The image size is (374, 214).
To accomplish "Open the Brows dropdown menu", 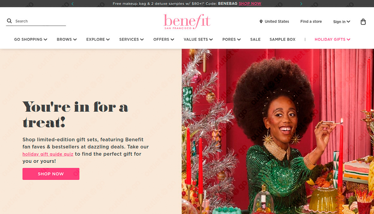I will [66, 40].
